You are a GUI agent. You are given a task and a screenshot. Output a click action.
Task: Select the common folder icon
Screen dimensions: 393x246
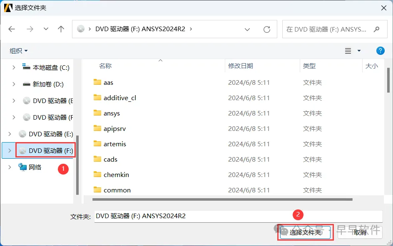(97, 189)
